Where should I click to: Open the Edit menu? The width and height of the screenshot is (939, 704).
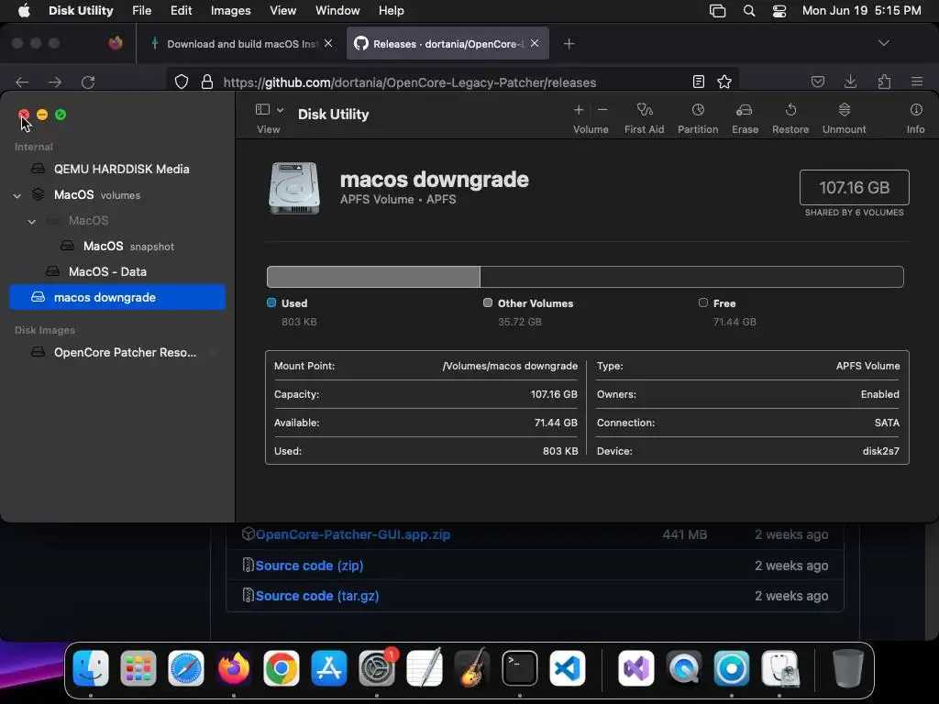tap(181, 11)
